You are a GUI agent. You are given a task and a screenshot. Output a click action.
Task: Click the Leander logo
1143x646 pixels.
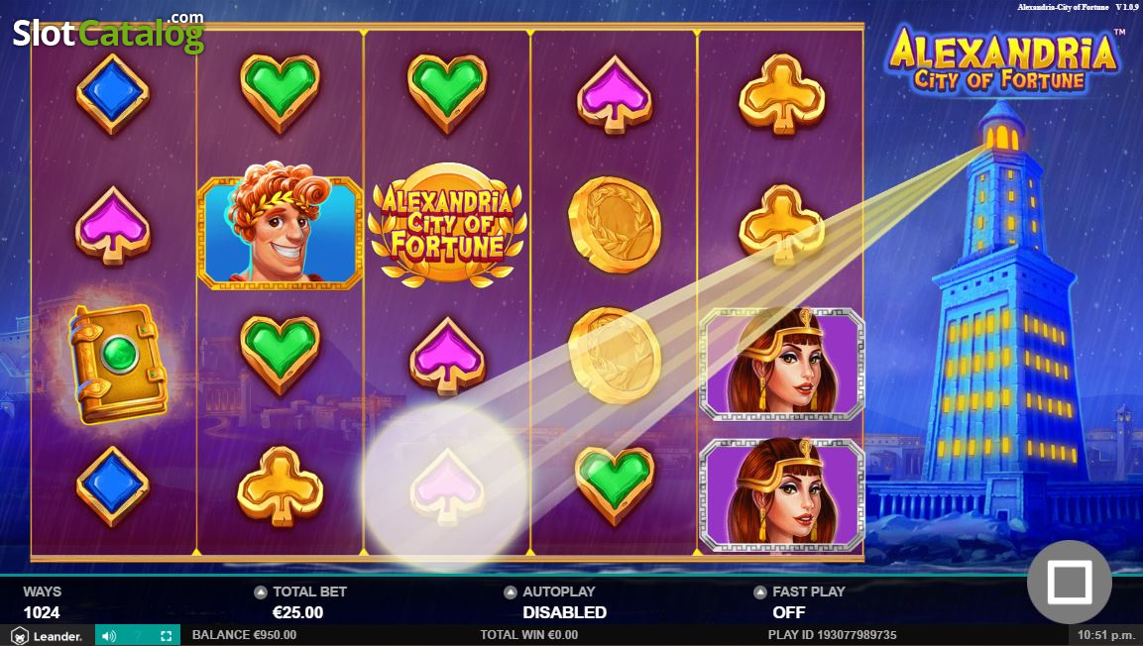[47, 635]
